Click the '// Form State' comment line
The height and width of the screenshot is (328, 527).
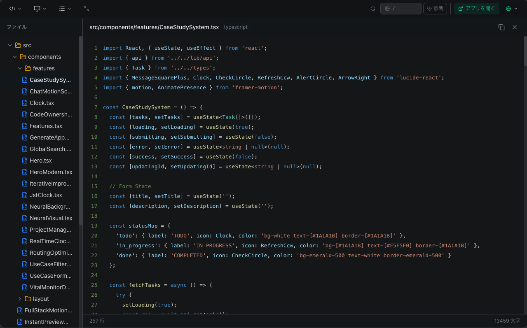(130, 186)
